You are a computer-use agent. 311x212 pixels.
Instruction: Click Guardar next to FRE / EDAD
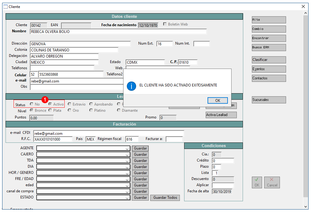pos(140,179)
